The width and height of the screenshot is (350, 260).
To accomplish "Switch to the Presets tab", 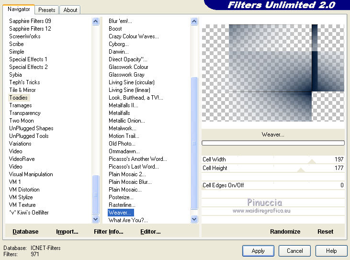I will point(46,10).
